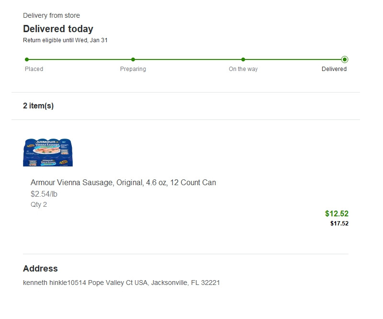383x319 pixels.
Task: Click the Qty 2 quantity text
Action: tap(39, 205)
